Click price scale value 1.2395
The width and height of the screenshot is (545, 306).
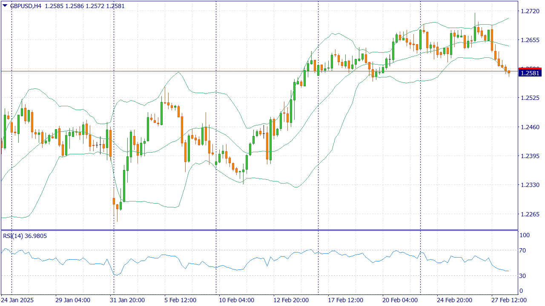(x=530, y=156)
